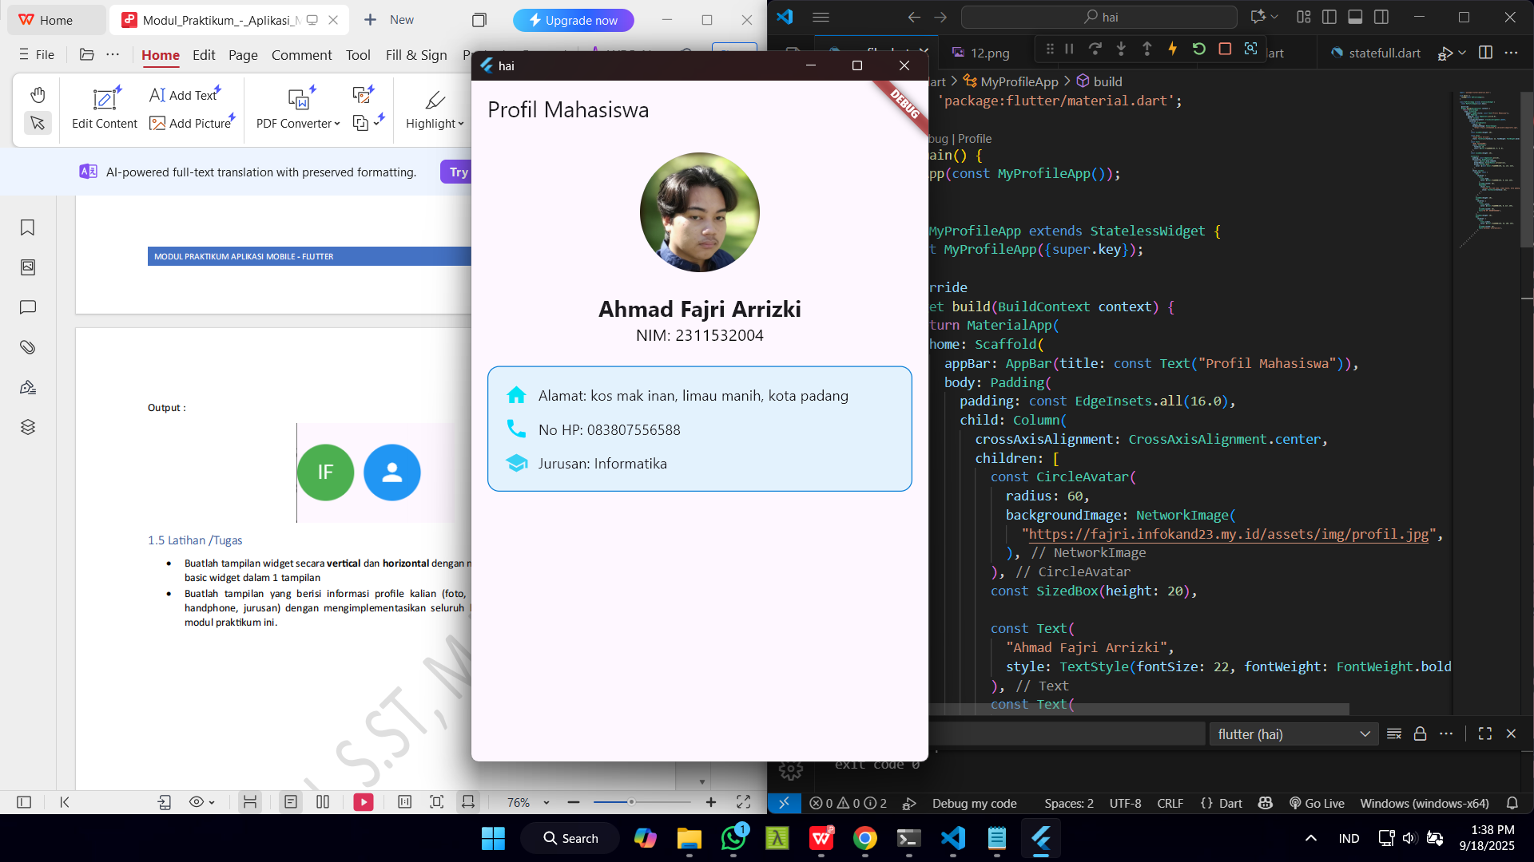Open the File menu in WPS
Image resolution: width=1534 pixels, height=862 pixels.
pos(37,54)
